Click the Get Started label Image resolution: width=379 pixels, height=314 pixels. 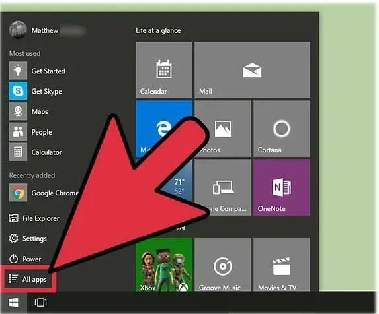pyautogui.click(x=48, y=71)
